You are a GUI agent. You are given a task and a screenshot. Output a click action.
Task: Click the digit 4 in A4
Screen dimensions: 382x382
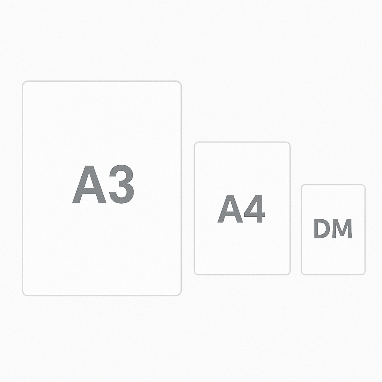point(255,209)
